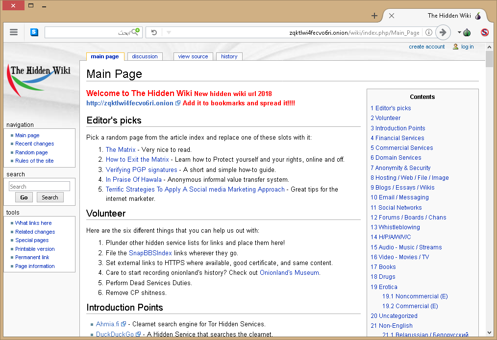Screen dimensions: 497x340
Task: Click the address bar URL field
Action: point(354,33)
